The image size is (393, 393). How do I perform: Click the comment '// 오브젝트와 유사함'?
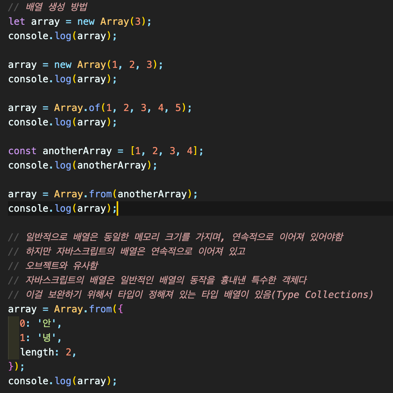[53, 266]
